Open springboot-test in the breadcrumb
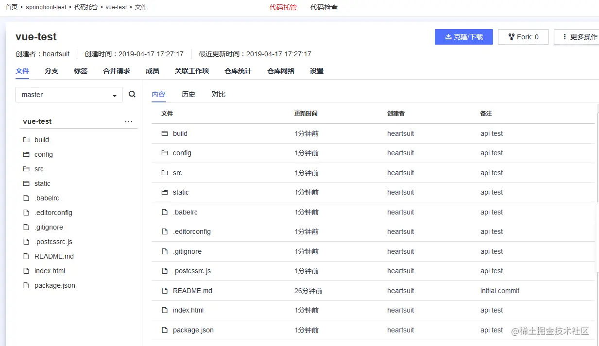This screenshot has width=599, height=346. click(x=46, y=7)
